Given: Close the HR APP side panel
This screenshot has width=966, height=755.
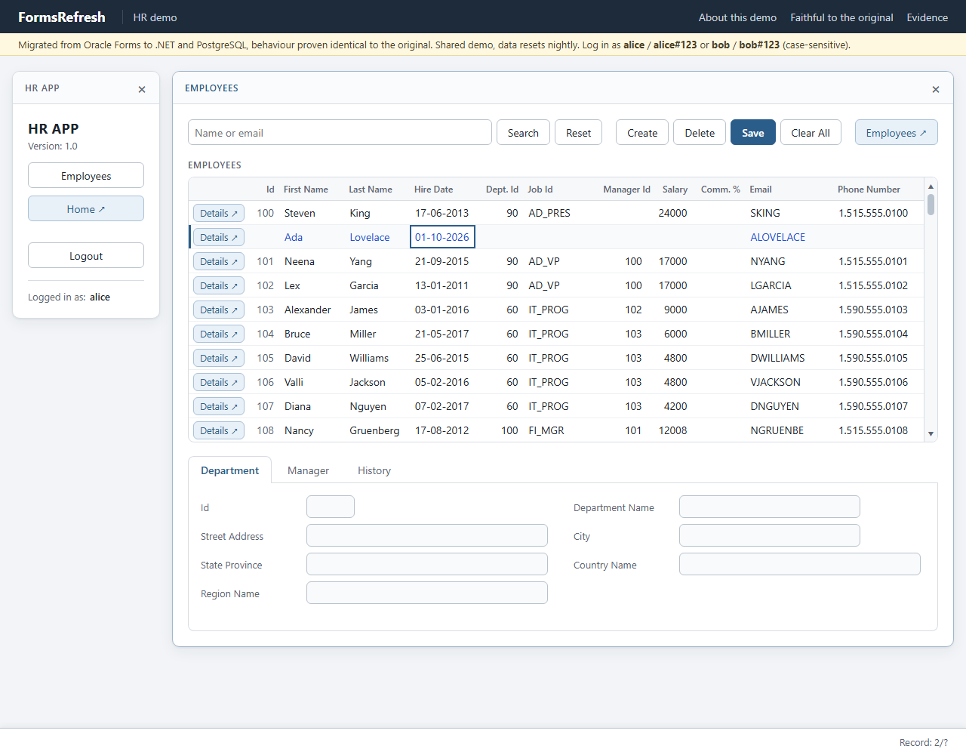Looking at the screenshot, I should (x=142, y=89).
